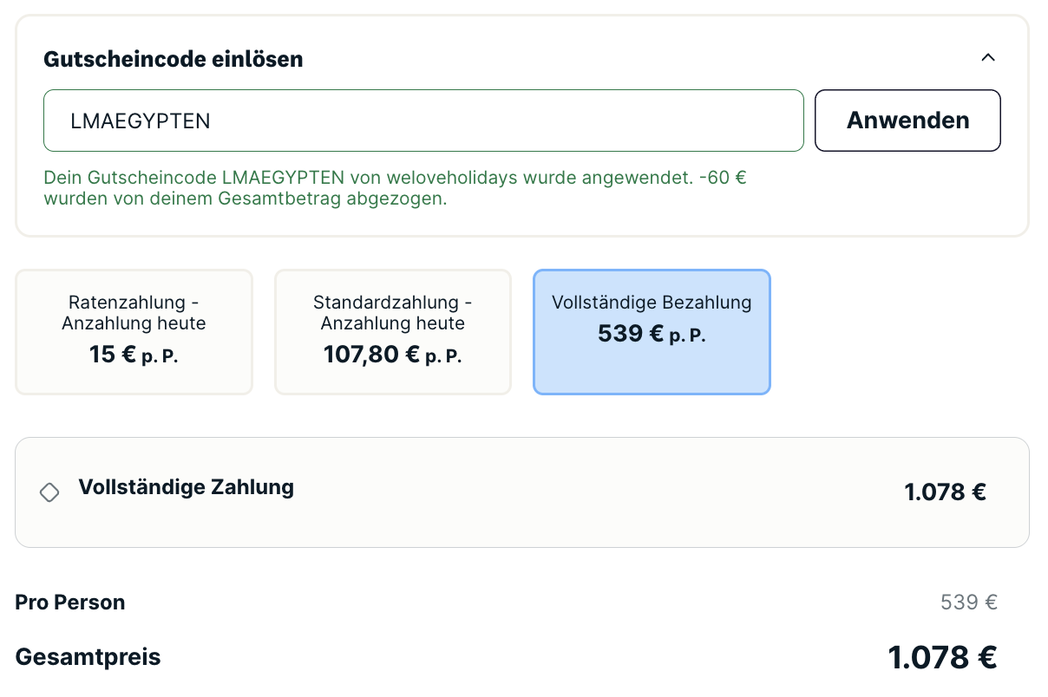The image size is (1048, 697).
Task: Open the Vollständige Zahlung payment row
Action: [x=522, y=492]
